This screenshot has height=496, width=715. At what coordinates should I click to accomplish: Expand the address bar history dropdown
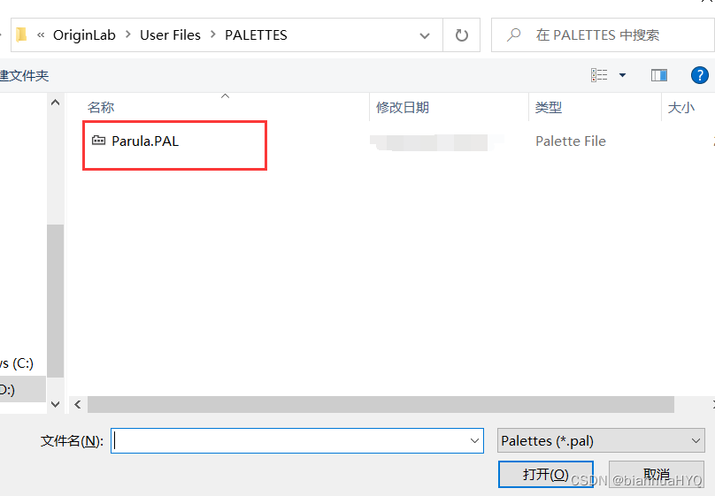[424, 35]
